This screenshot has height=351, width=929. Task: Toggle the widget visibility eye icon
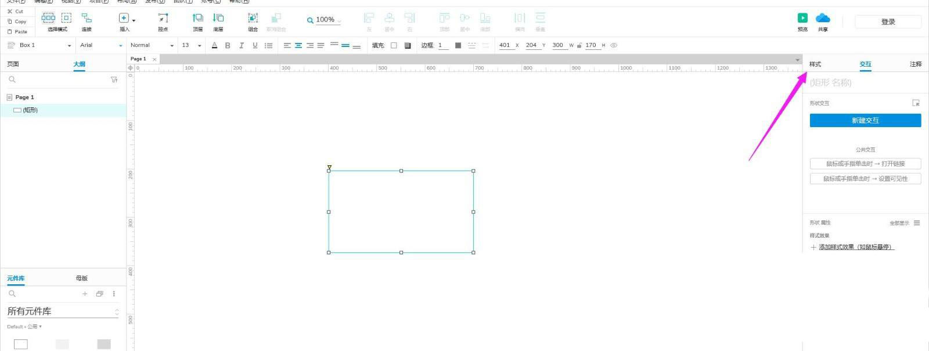point(614,45)
